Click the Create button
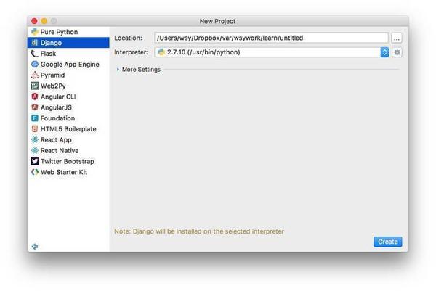Screen dimensions: 436x291 (387, 242)
